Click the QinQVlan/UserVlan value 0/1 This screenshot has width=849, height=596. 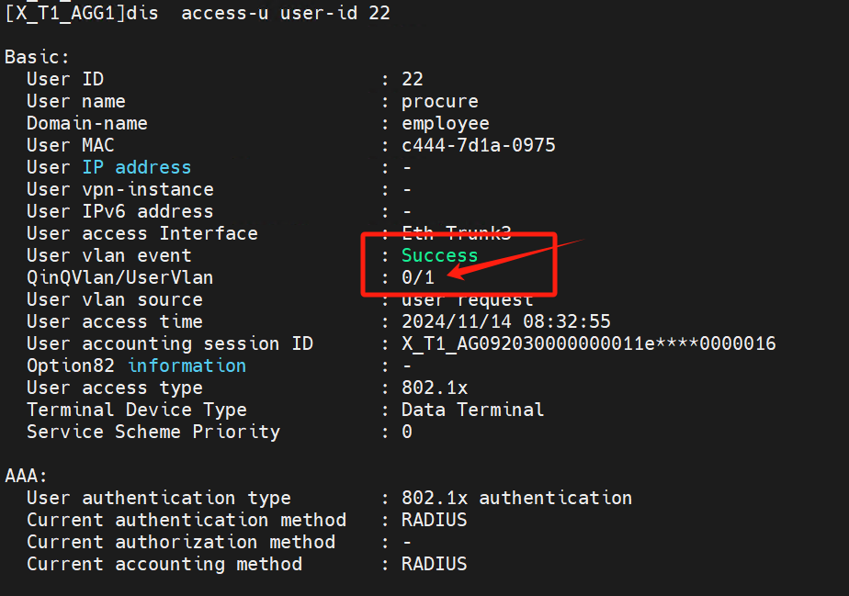pos(417,277)
